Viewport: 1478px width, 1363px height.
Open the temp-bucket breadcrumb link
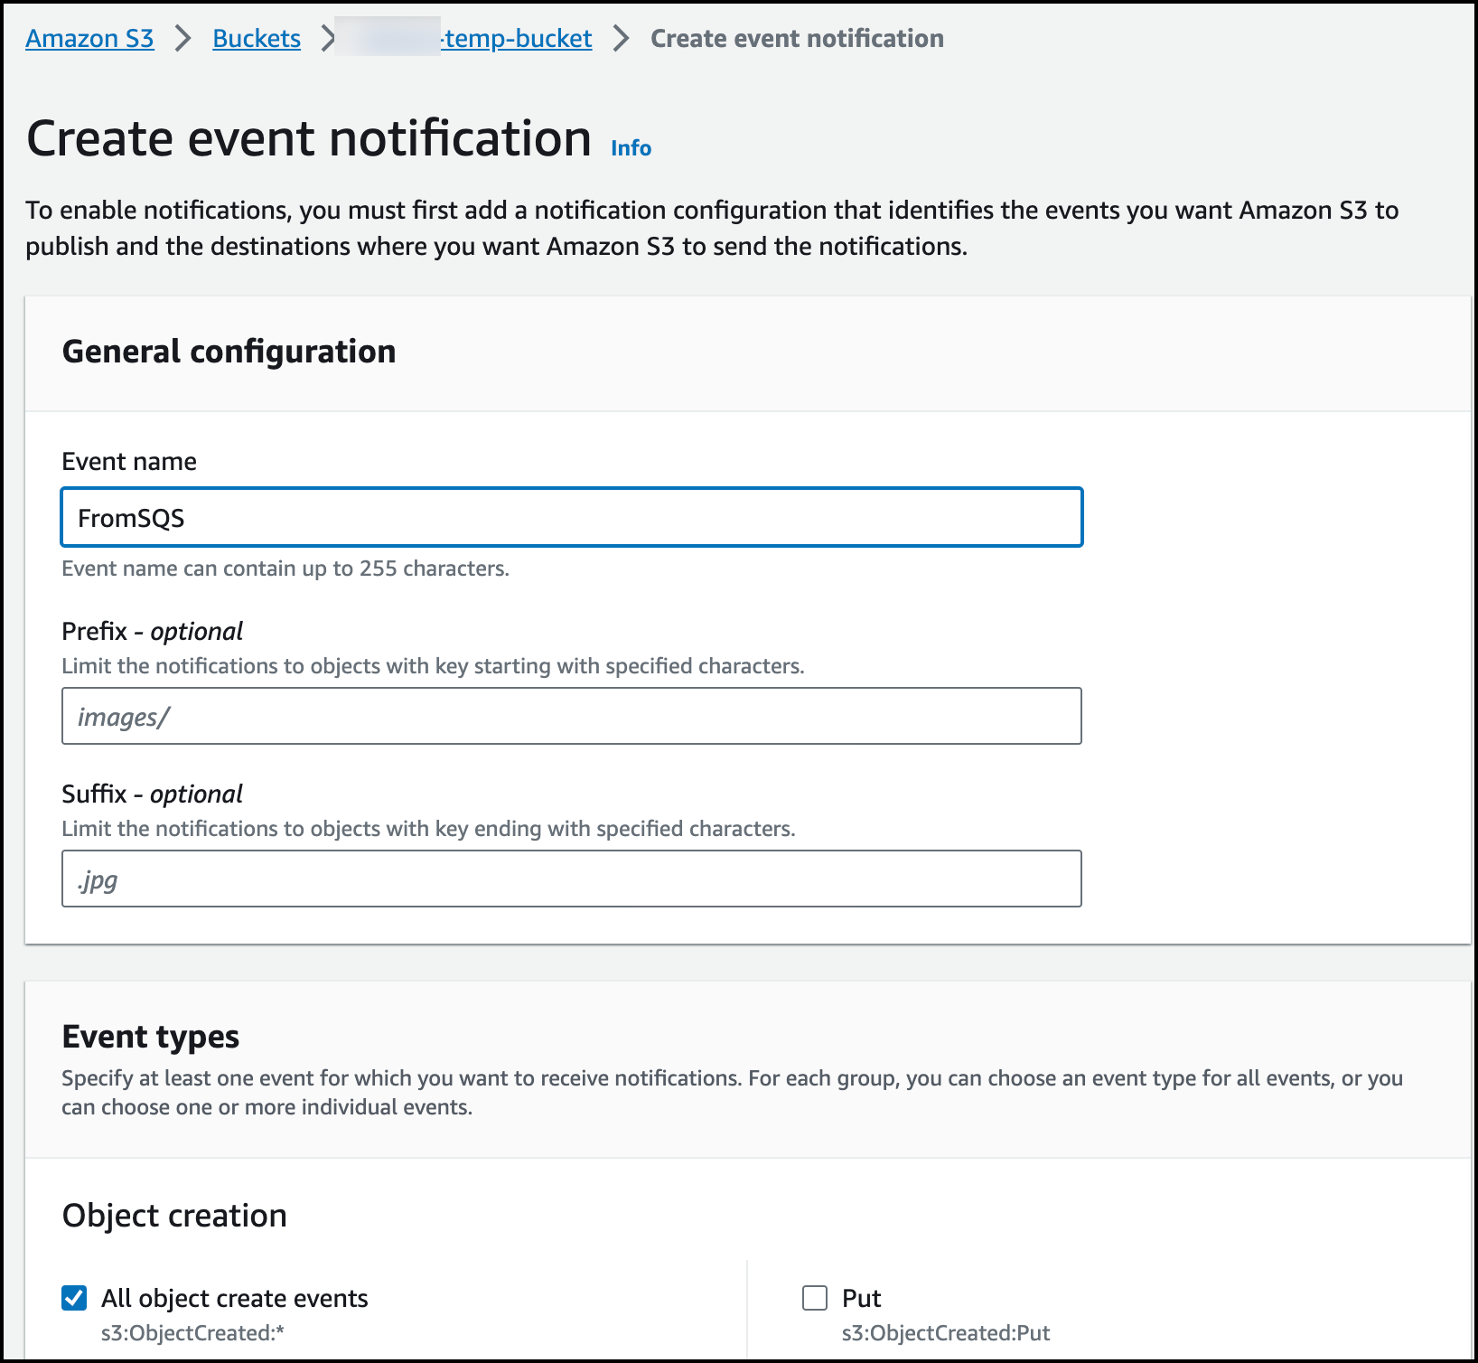click(x=516, y=39)
